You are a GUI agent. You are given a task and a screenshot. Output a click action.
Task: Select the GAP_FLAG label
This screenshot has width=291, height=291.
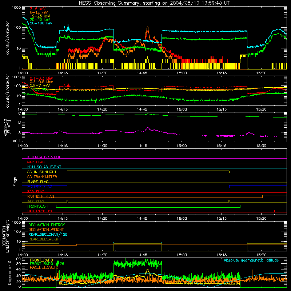click(x=36, y=162)
